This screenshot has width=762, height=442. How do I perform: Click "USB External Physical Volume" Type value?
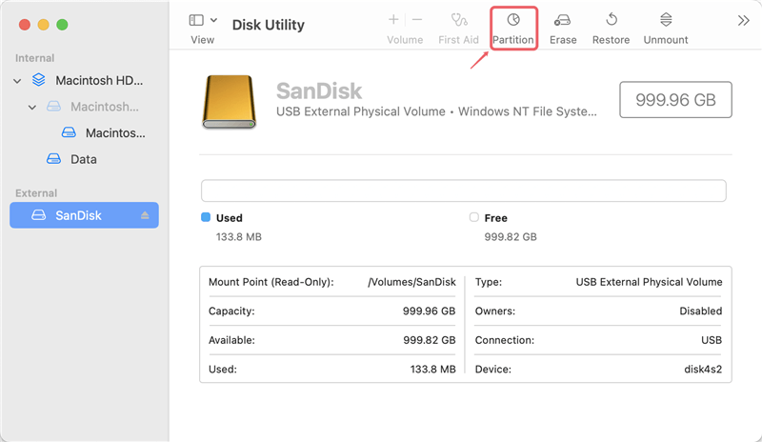(x=649, y=282)
